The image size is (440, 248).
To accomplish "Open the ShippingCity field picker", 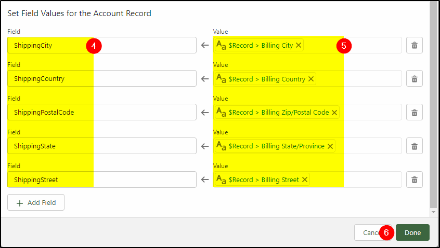I will point(102,45).
